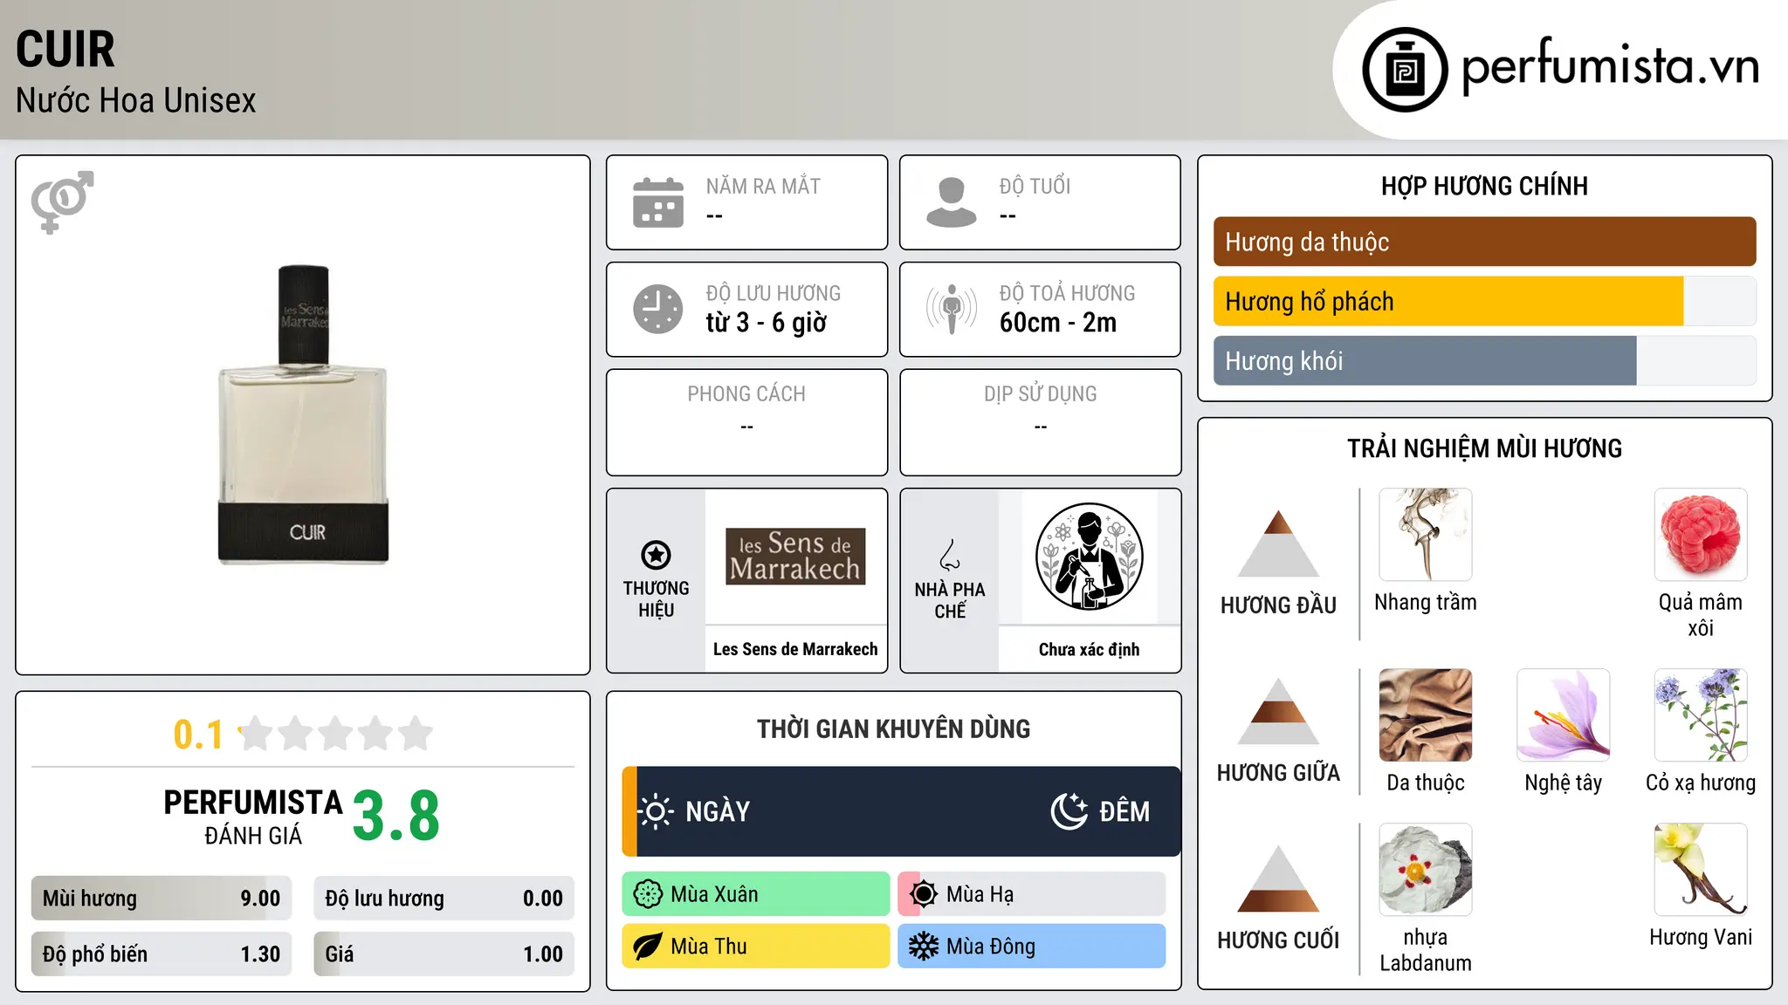
Task: Click the Năm ra mắt label
Action: click(x=763, y=186)
